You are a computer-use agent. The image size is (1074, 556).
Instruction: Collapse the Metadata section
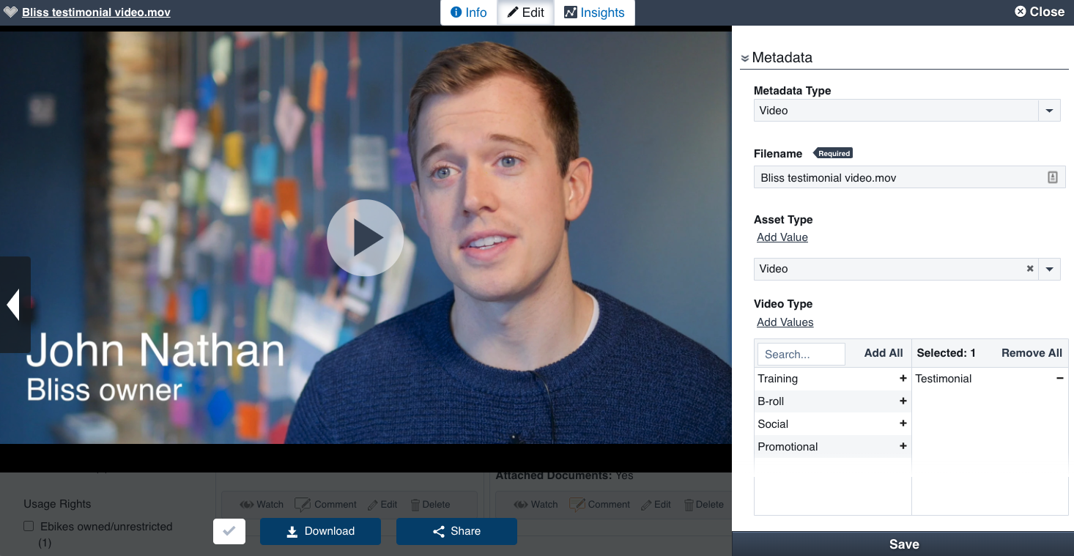(x=745, y=58)
